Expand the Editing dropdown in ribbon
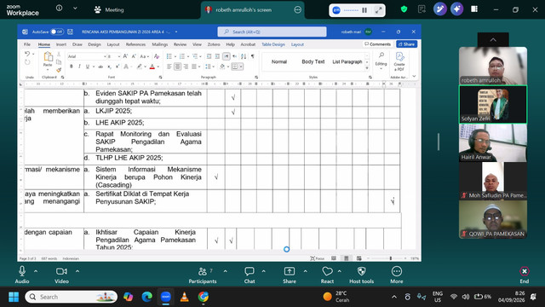This screenshot has width=545, height=307. (x=381, y=61)
